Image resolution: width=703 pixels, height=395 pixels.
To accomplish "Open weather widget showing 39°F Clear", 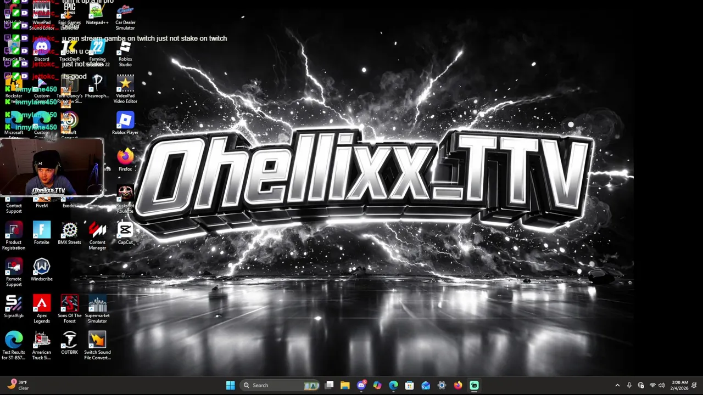I will [17, 385].
